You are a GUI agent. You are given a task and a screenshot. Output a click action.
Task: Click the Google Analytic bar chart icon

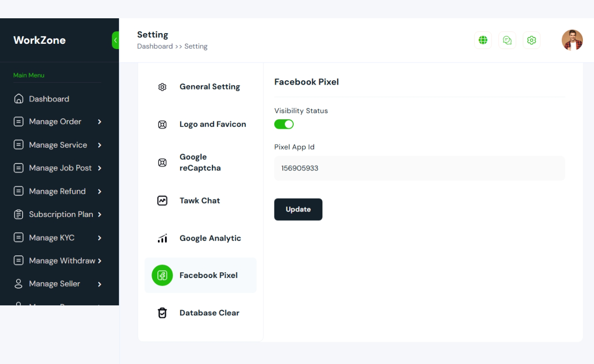pos(162,238)
